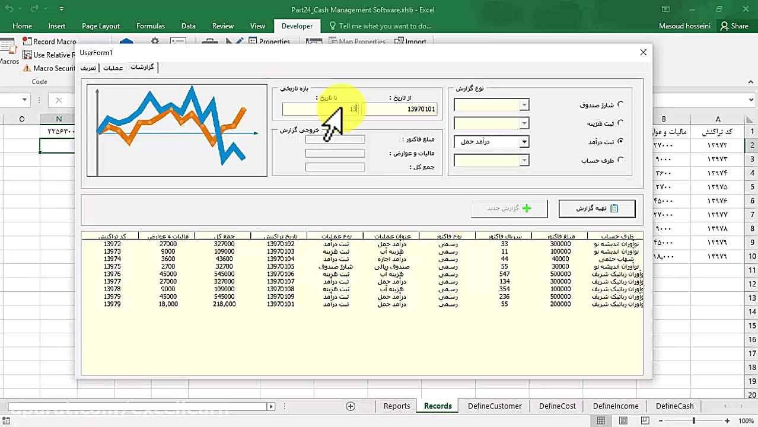Click the zoom in plus icon
This screenshot has width=758, height=427.
727,420
